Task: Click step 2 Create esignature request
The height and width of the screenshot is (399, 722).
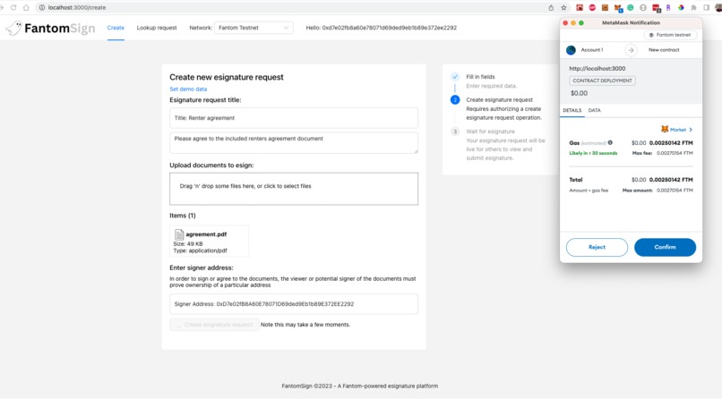Action: [x=499, y=100]
